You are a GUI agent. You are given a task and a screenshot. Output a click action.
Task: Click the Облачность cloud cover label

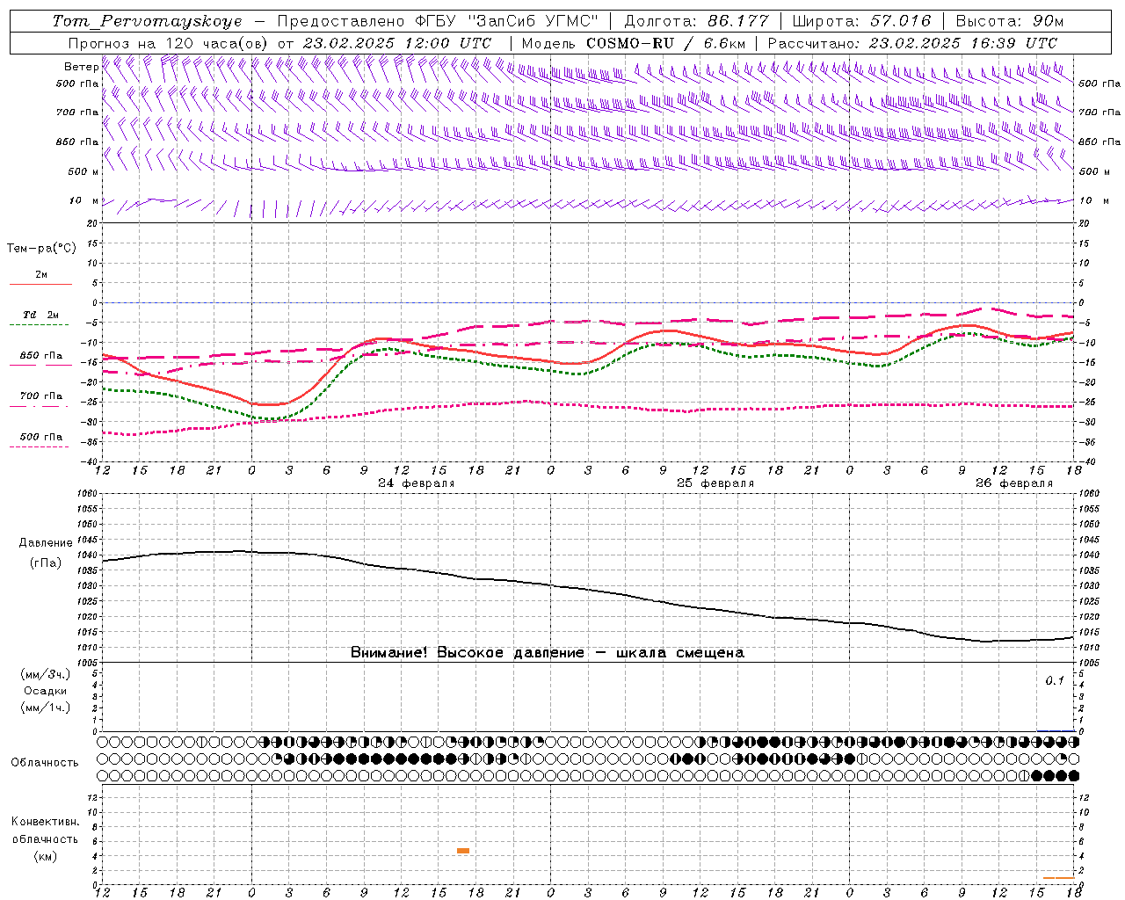pos(45,763)
